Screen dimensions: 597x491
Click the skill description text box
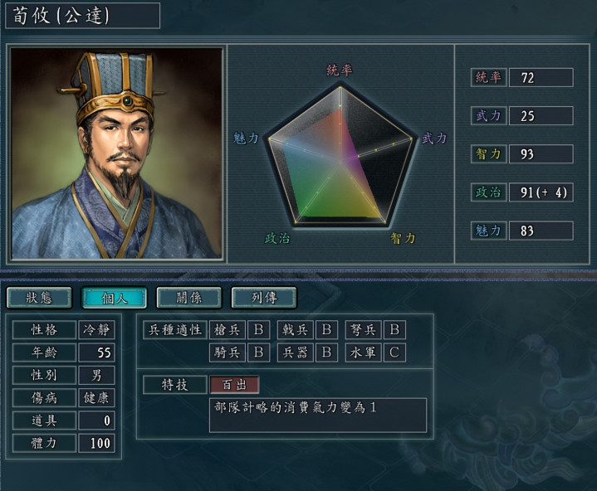(318, 415)
